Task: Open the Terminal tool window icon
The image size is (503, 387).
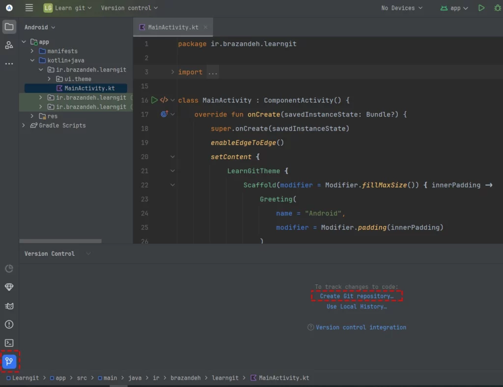Action: pyautogui.click(x=9, y=343)
